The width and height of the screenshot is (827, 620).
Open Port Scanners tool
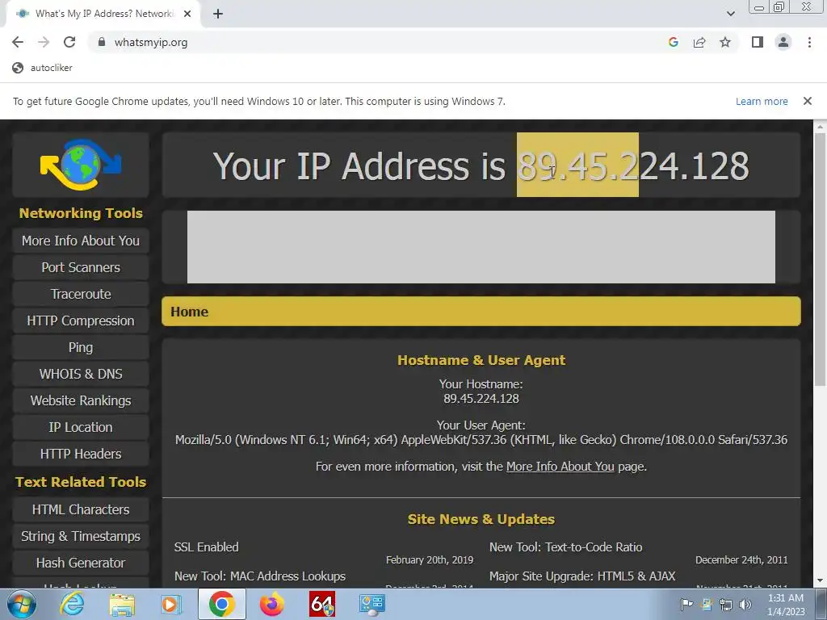[x=81, y=267]
